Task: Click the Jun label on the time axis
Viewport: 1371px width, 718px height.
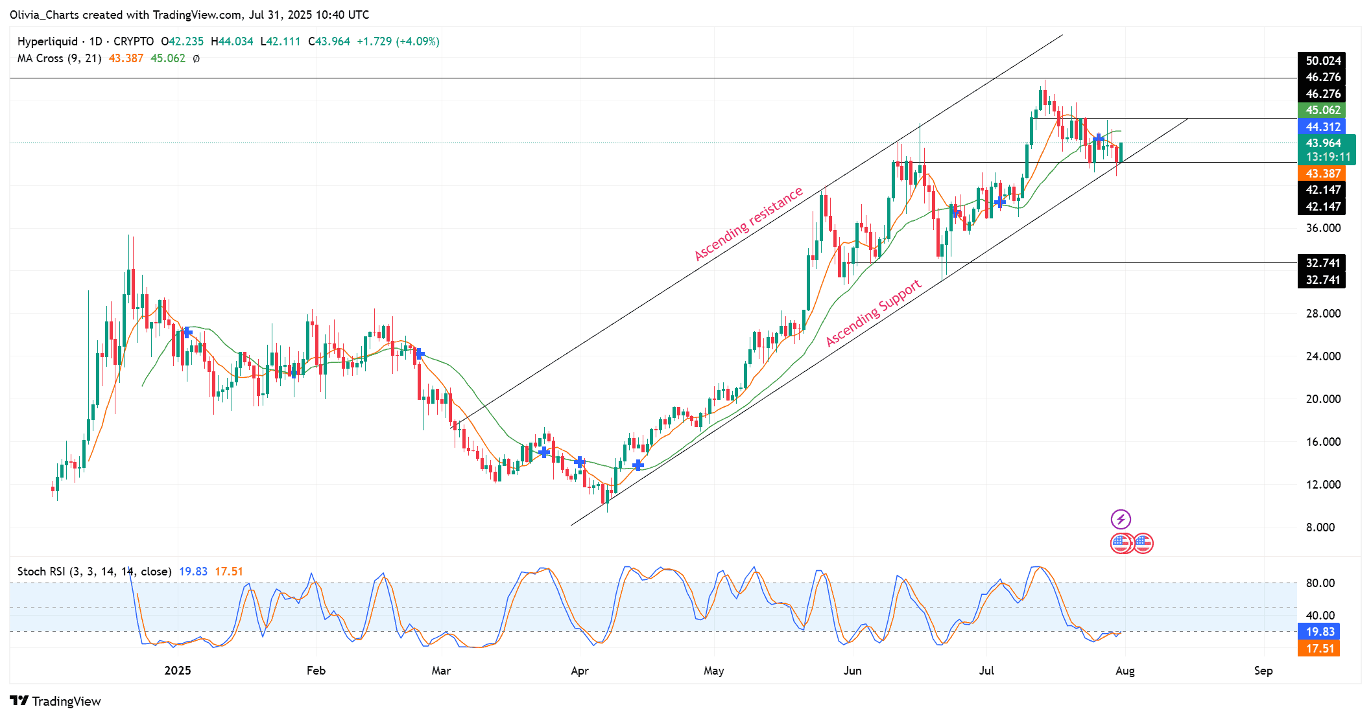Action: pyautogui.click(x=852, y=671)
